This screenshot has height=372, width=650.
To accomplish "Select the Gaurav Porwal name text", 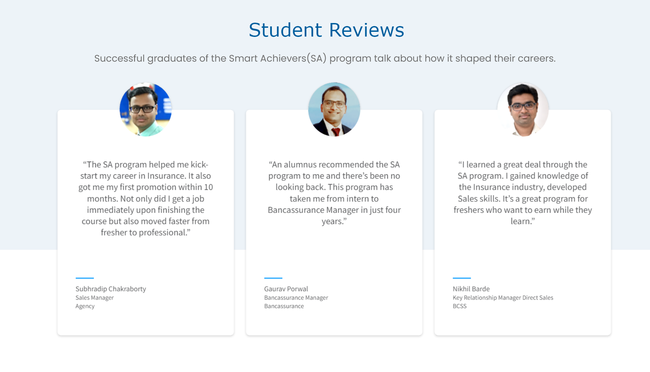I will point(286,289).
